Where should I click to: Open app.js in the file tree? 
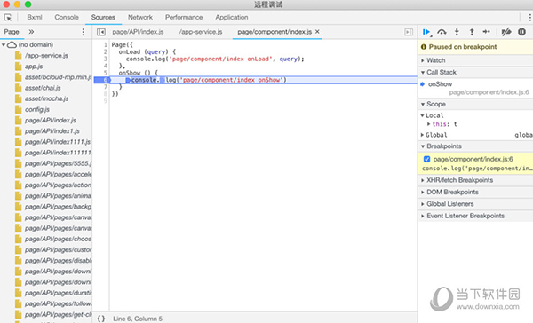coord(34,67)
